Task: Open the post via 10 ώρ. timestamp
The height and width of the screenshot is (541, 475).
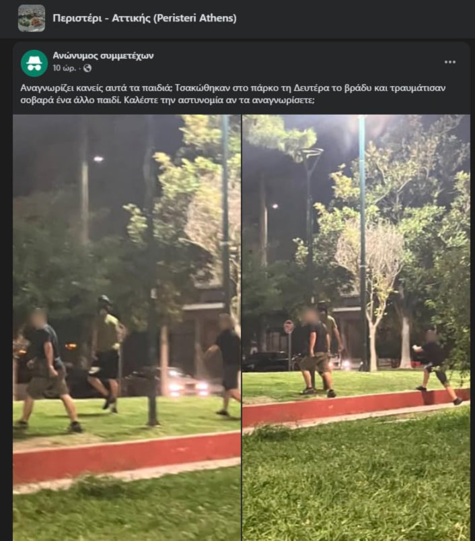Action: click(x=64, y=68)
